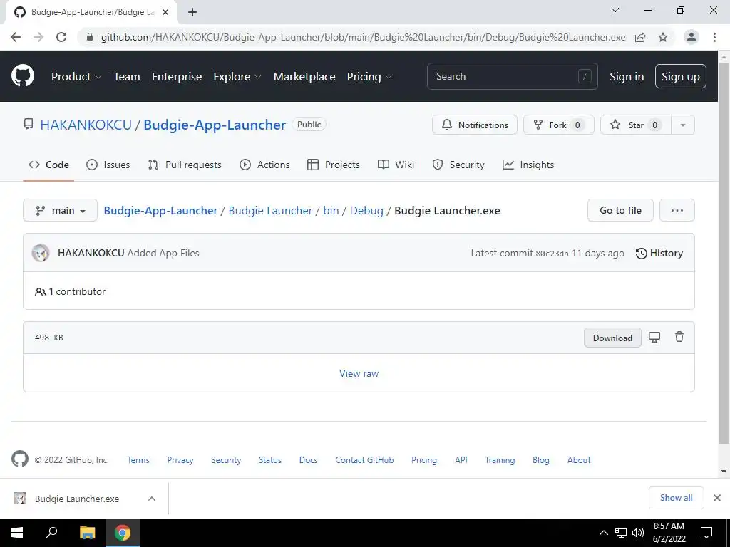Expand the Pricing dropdown in header
The height and width of the screenshot is (547, 730).
(370, 77)
